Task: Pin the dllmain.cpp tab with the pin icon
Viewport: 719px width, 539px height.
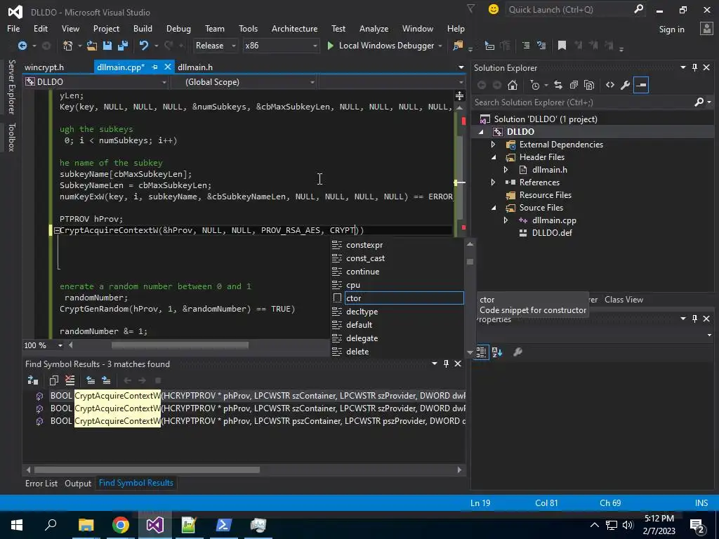Action: [154, 67]
